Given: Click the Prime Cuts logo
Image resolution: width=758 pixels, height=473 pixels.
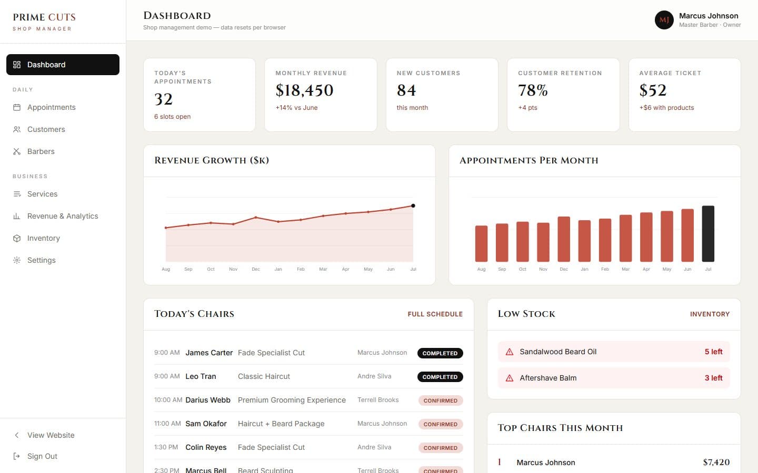Looking at the screenshot, I should tap(44, 22).
